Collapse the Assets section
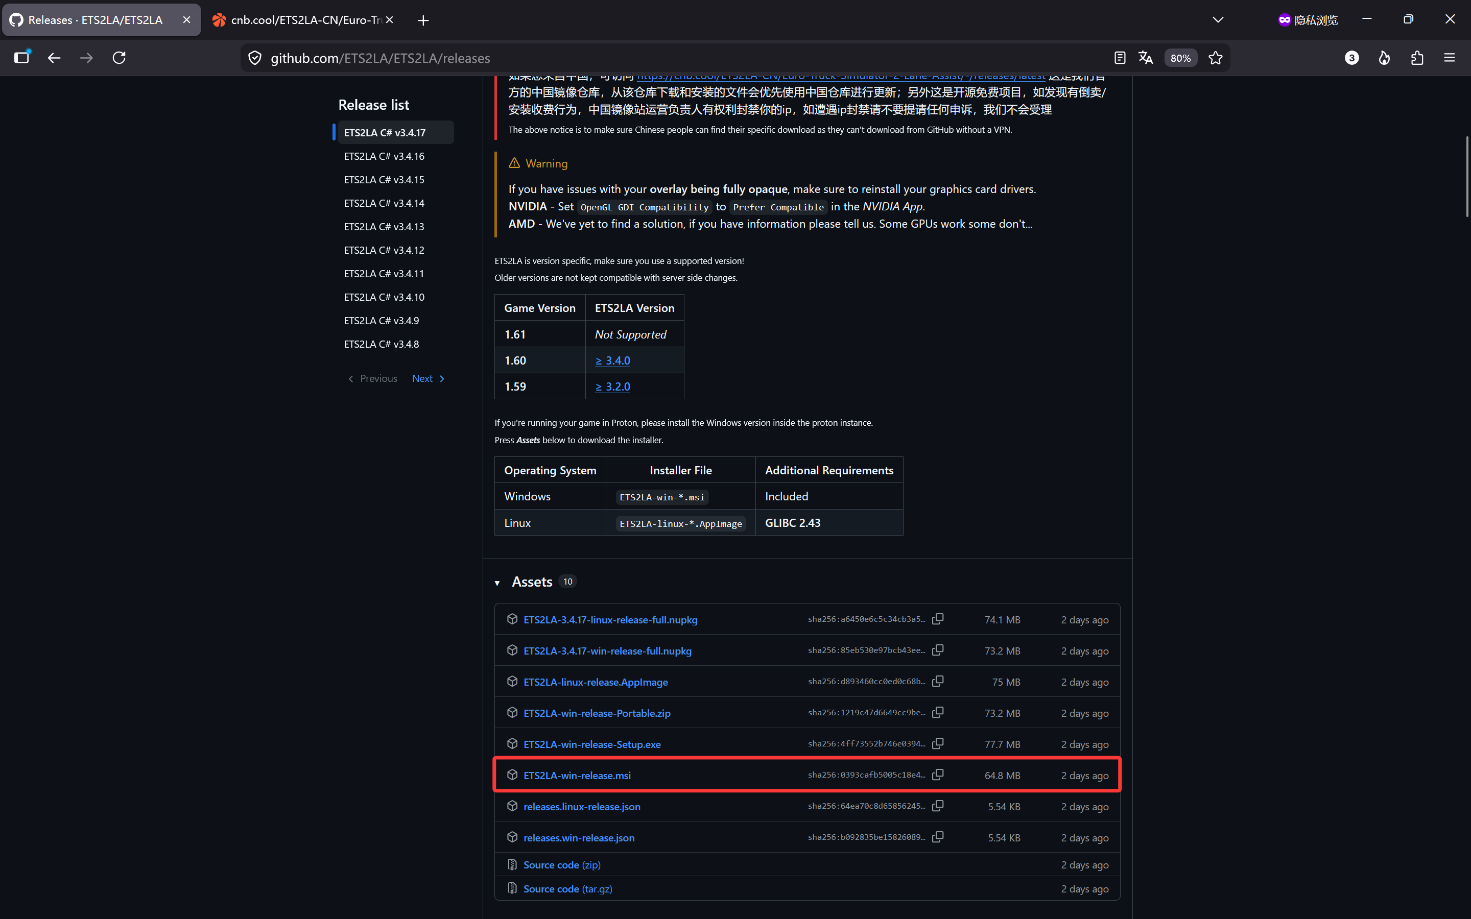The image size is (1471, 919). pos(497,582)
